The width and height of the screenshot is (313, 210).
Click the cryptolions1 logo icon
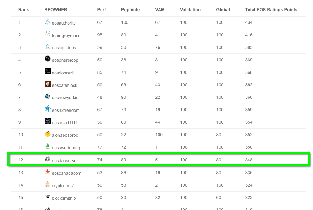48,184
